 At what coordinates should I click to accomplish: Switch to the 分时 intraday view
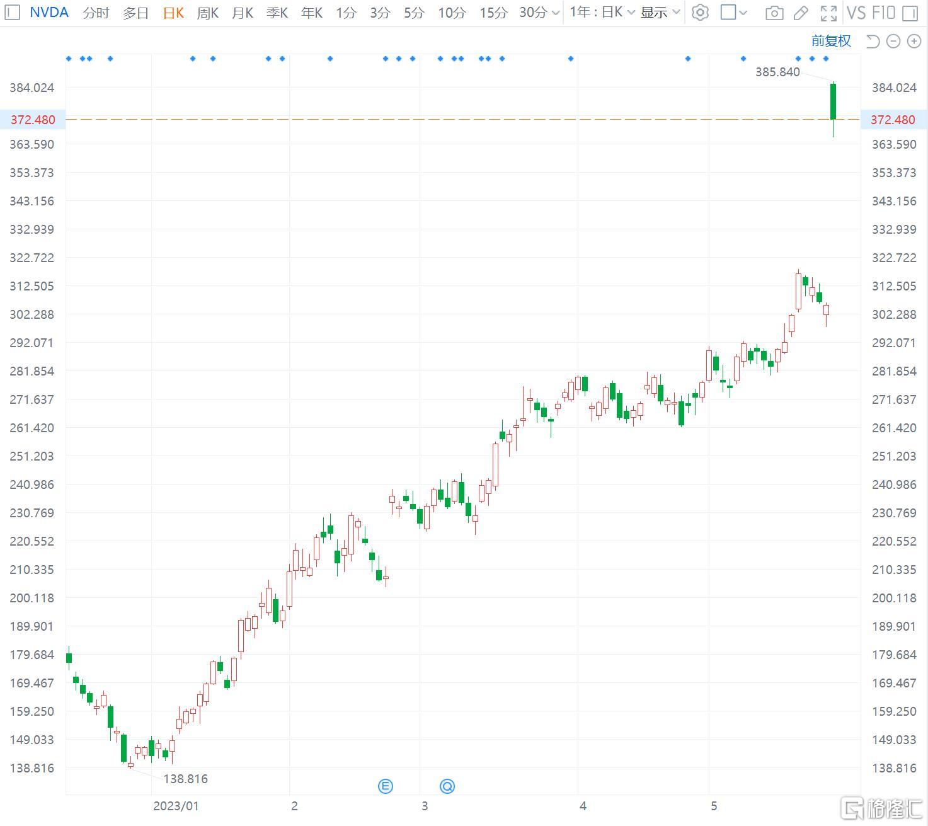(x=96, y=13)
